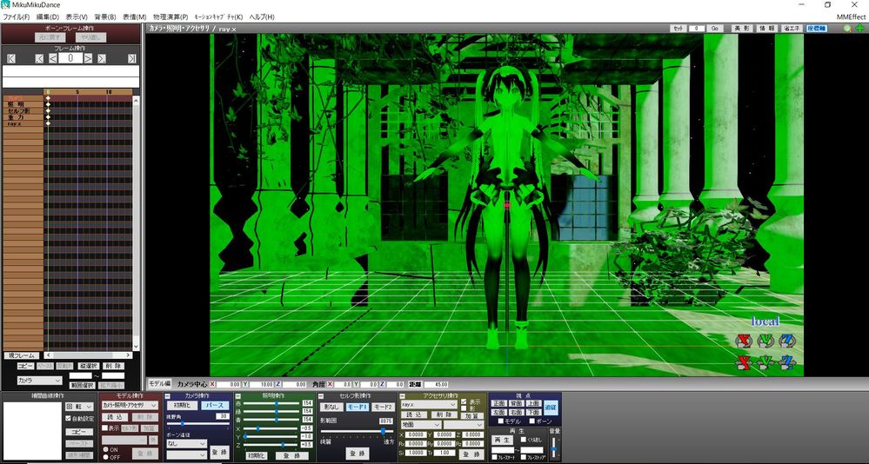This screenshot has width=869, height=464.
Task: Collapse the self-shadow operation panel
Action: (321, 396)
